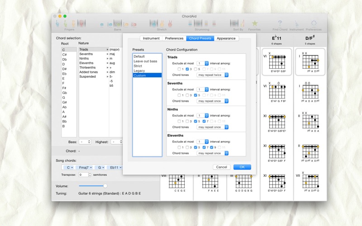362x226 pixels.
Task: Uncheck interval 9 under Elevenths
Action: pyautogui.click(x=212, y=147)
